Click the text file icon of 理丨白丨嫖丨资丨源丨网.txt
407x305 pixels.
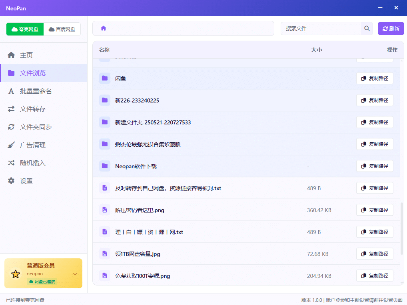105,232
